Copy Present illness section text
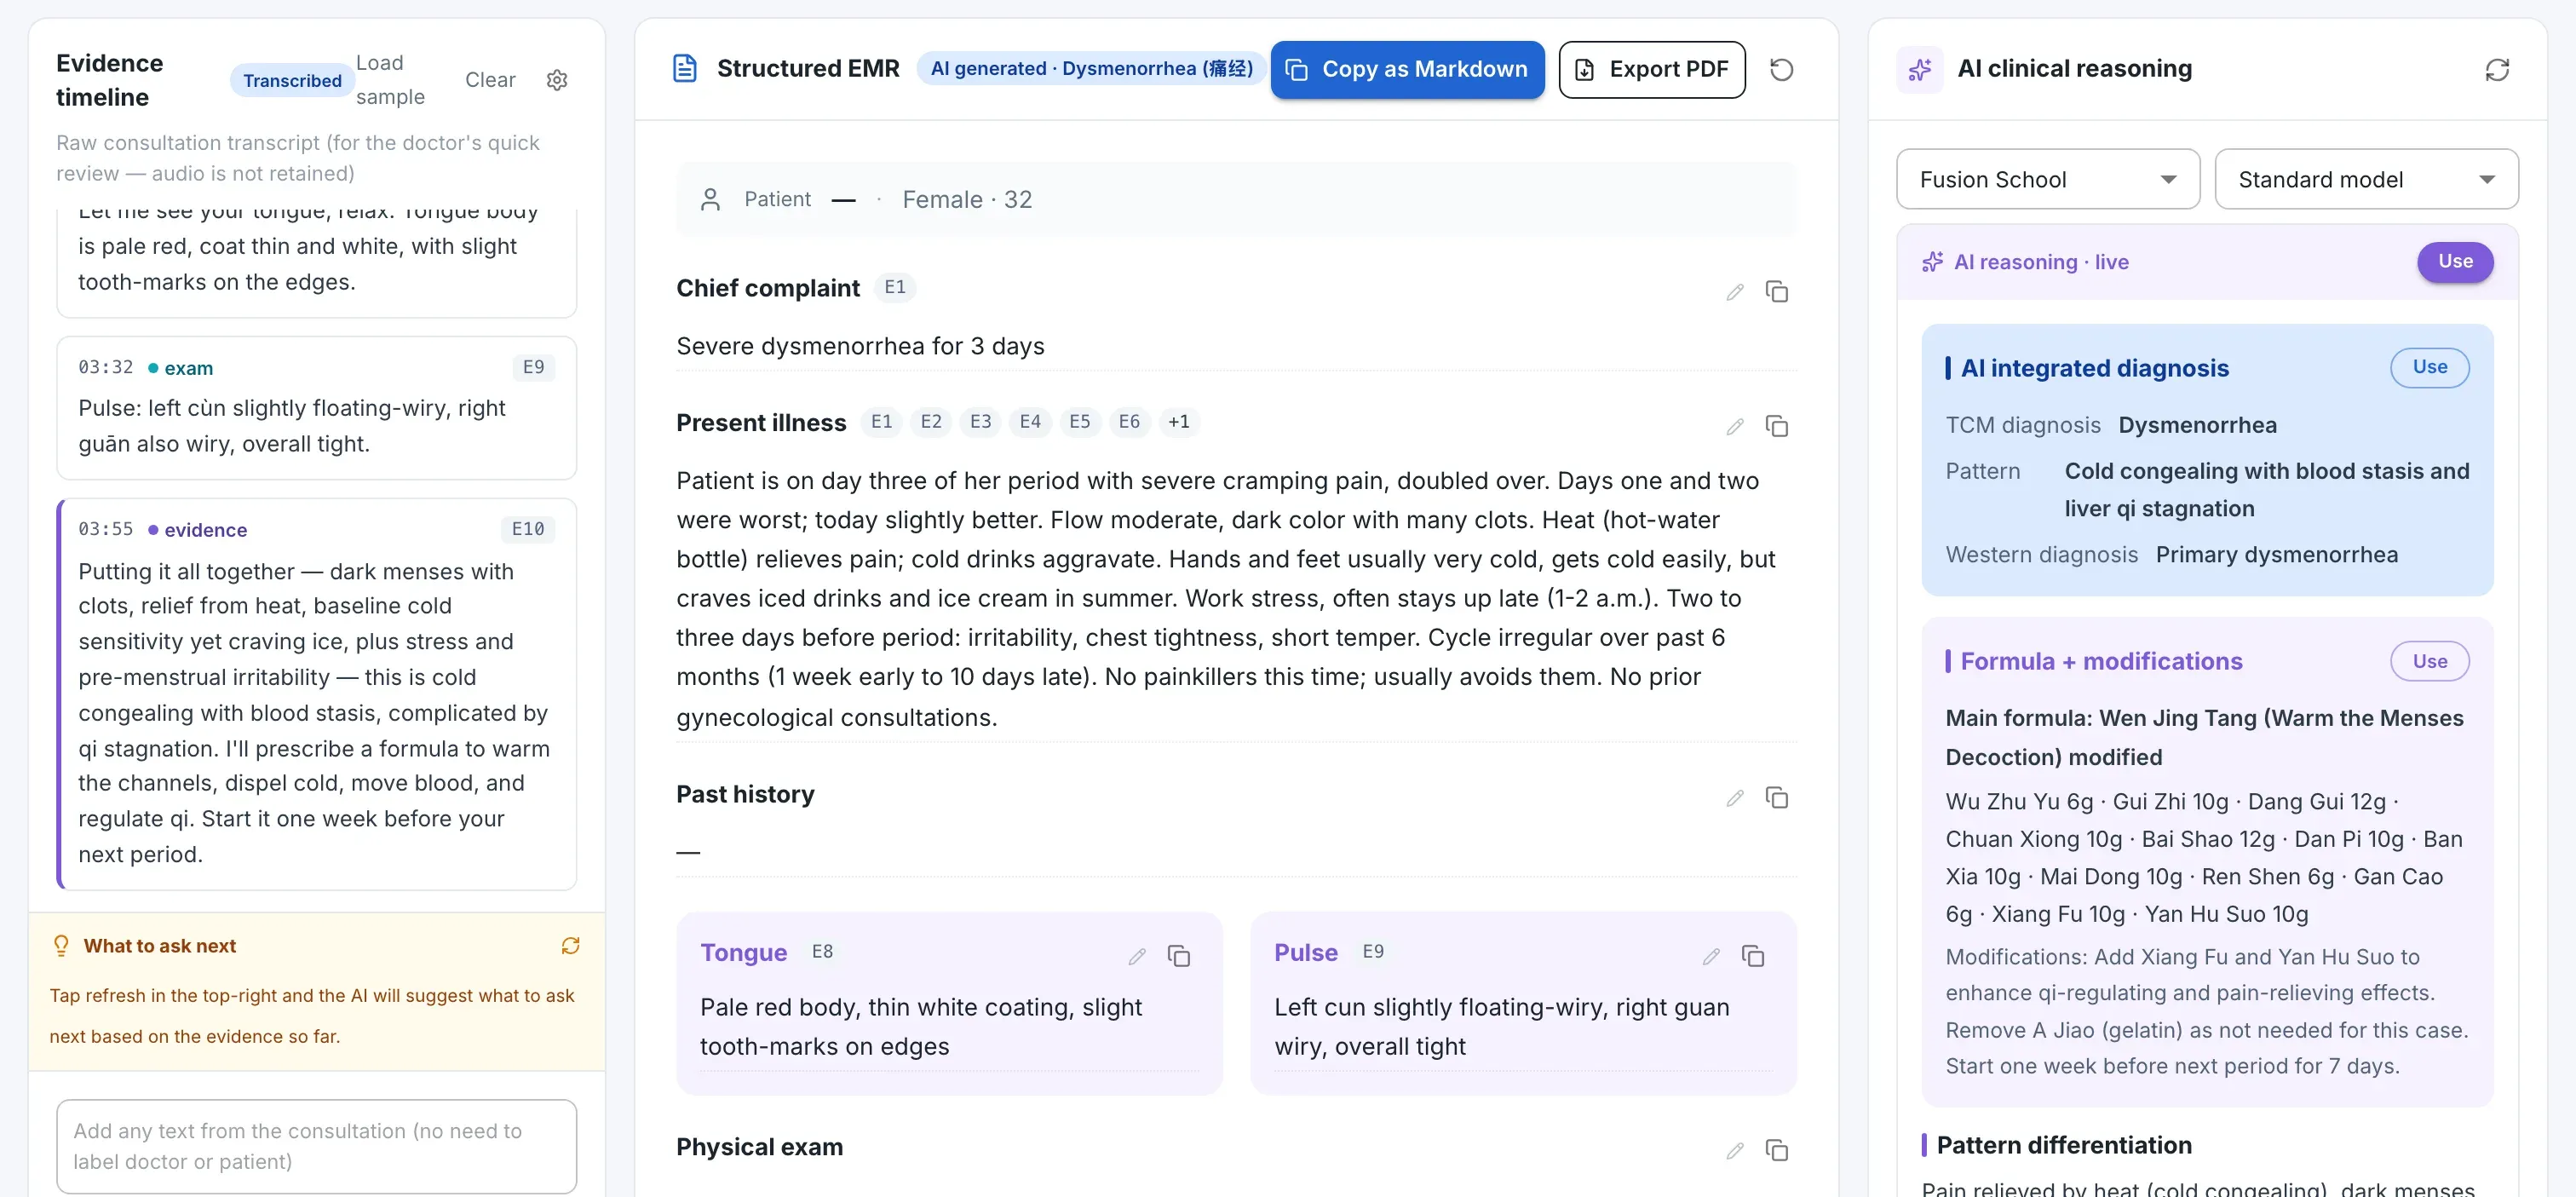 pyautogui.click(x=1776, y=427)
